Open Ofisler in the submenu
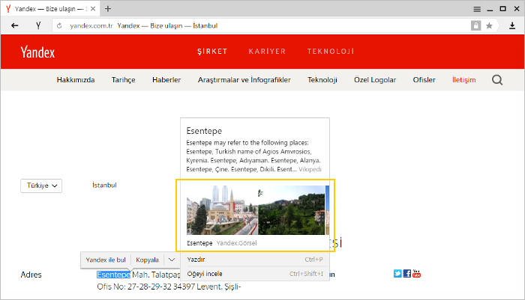525x300 pixels. (x=424, y=80)
